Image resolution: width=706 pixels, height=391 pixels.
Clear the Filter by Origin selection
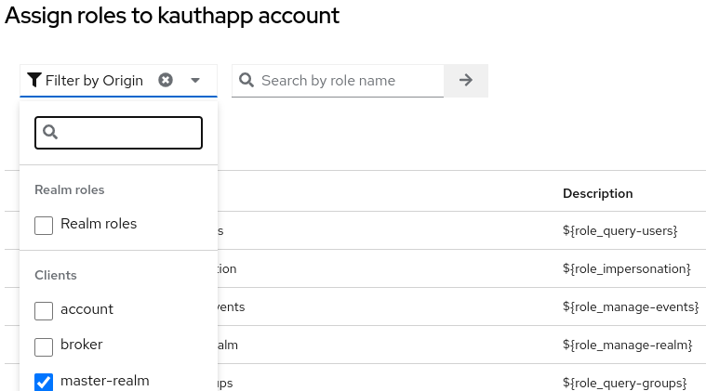[166, 80]
